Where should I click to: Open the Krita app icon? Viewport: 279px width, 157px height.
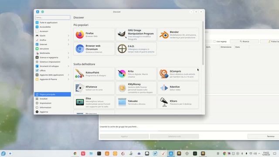click(122, 74)
